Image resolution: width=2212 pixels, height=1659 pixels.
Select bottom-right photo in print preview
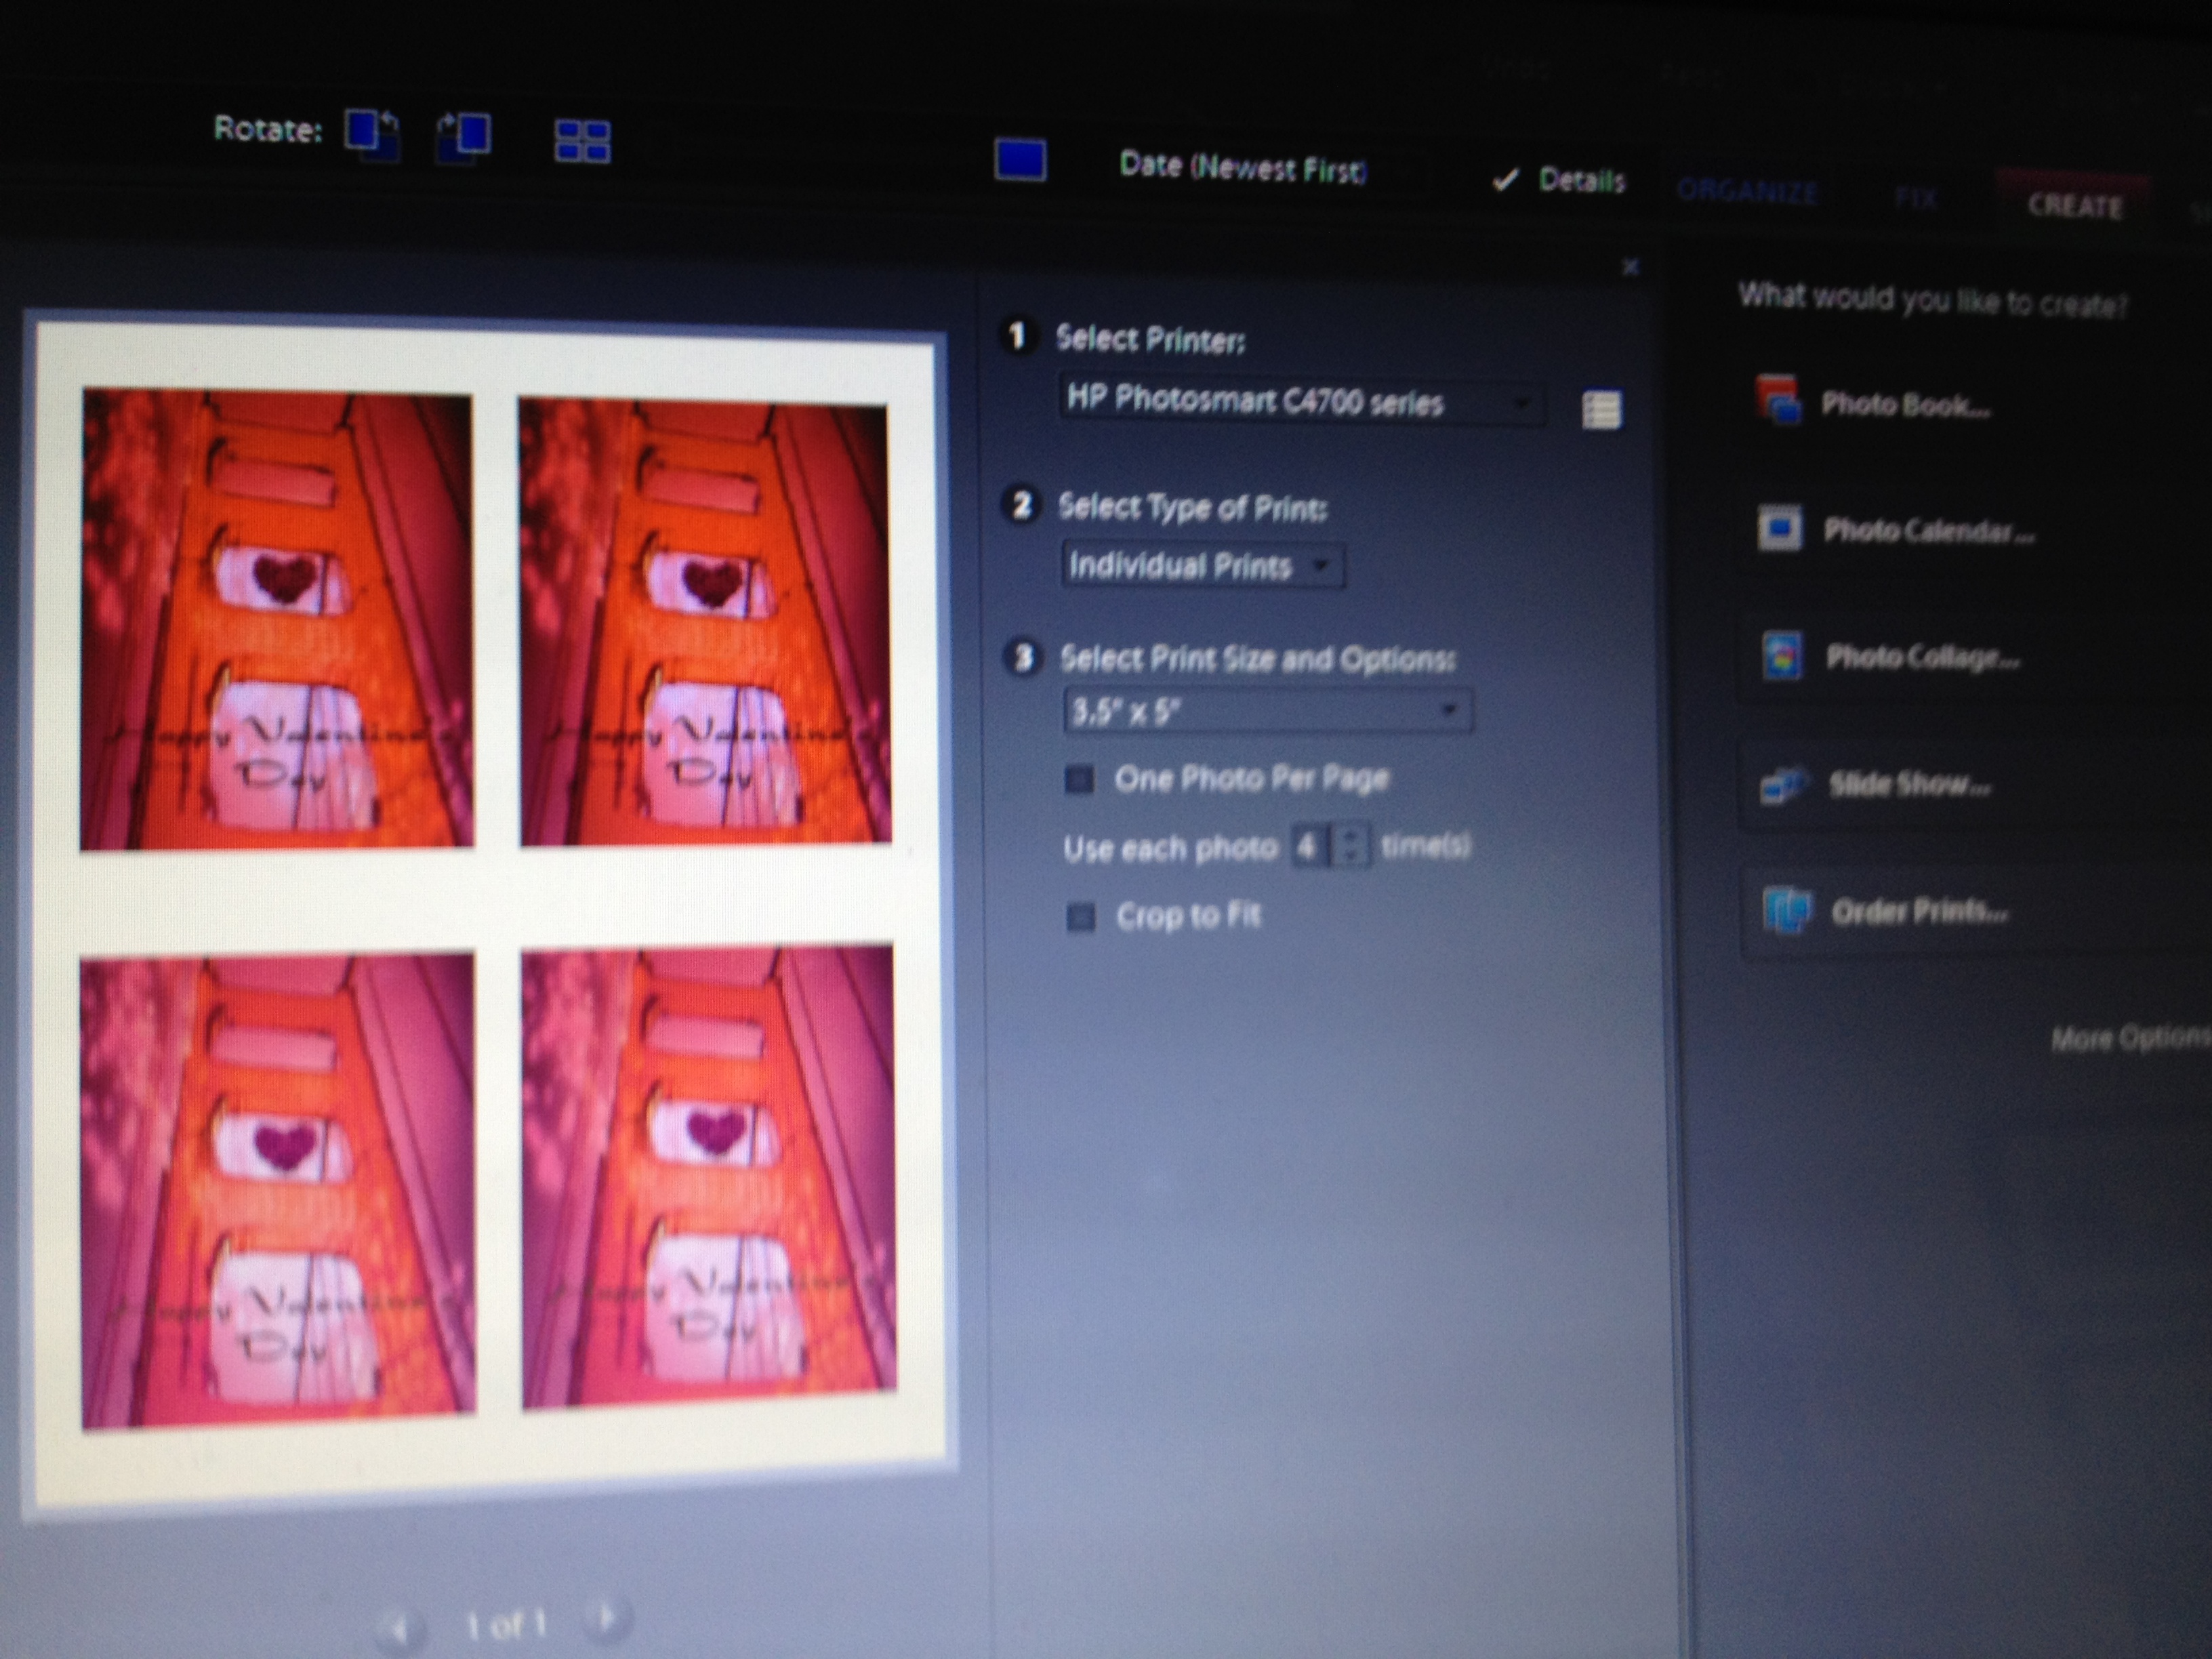(x=709, y=1177)
